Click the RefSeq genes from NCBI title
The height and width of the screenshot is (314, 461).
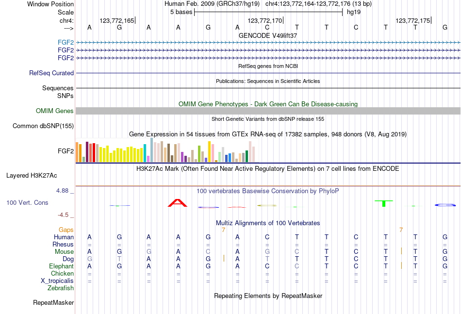(268, 66)
